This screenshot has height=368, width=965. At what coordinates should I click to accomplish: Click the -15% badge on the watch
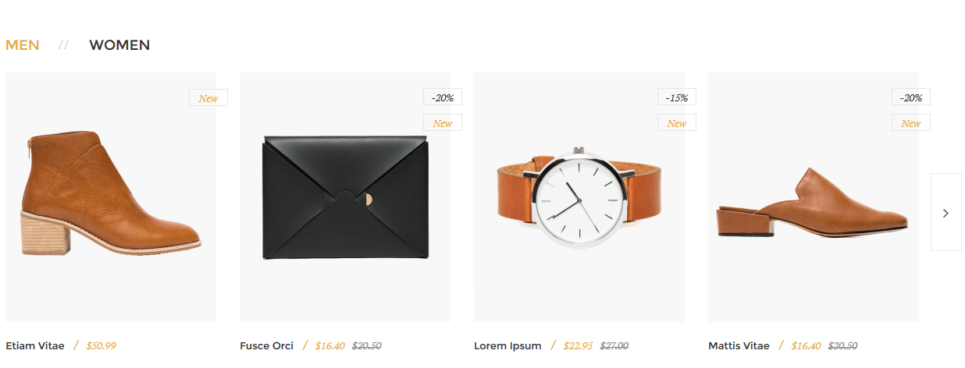tap(677, 97)
